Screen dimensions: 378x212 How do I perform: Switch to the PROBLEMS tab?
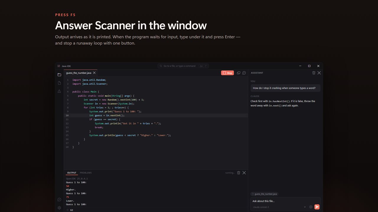click(86, 173)
